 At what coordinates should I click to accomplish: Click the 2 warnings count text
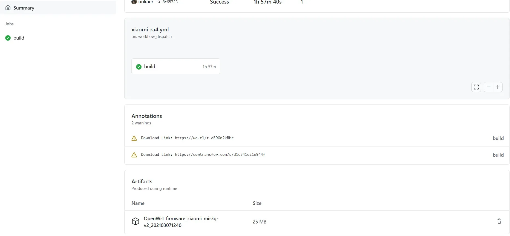coord(141,123)
